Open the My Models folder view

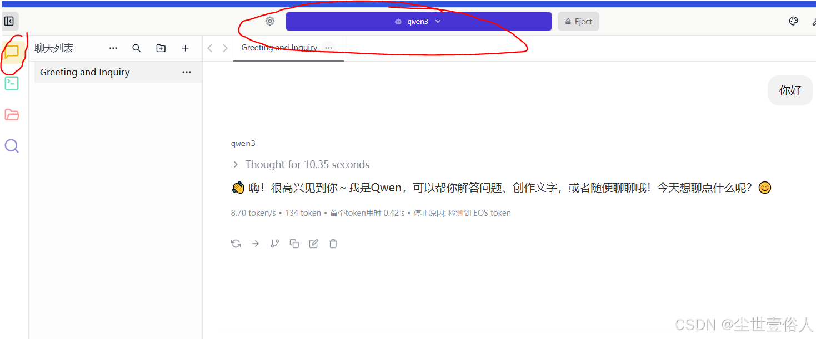(12, 115)
